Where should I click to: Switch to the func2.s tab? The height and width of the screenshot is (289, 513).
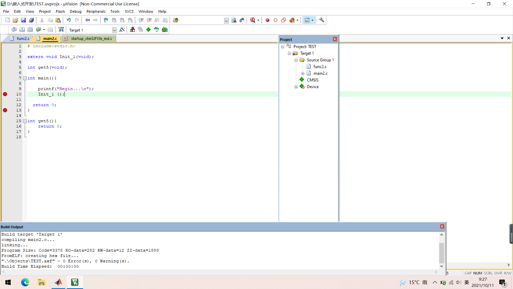coord(23,39)
